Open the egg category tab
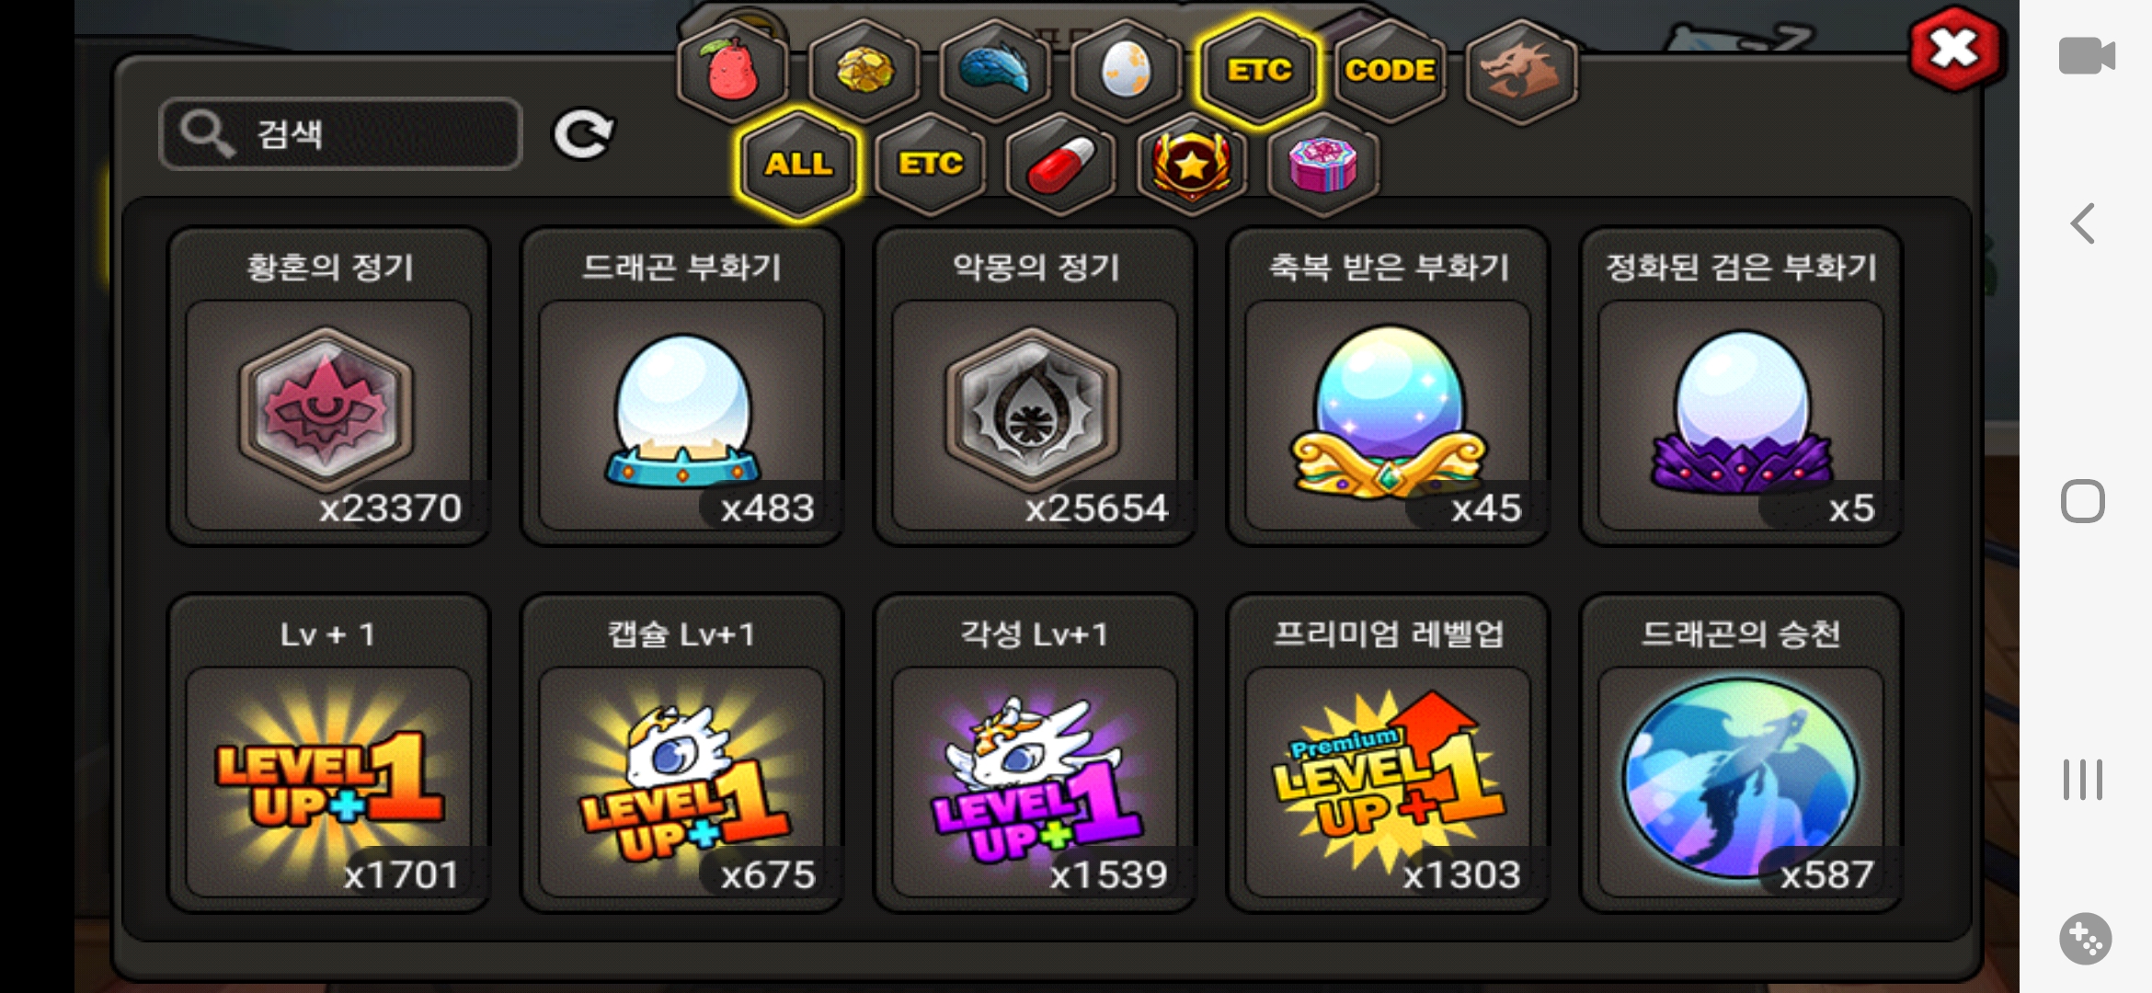This screenshot has height=993, width=2152. [1127, 71]
